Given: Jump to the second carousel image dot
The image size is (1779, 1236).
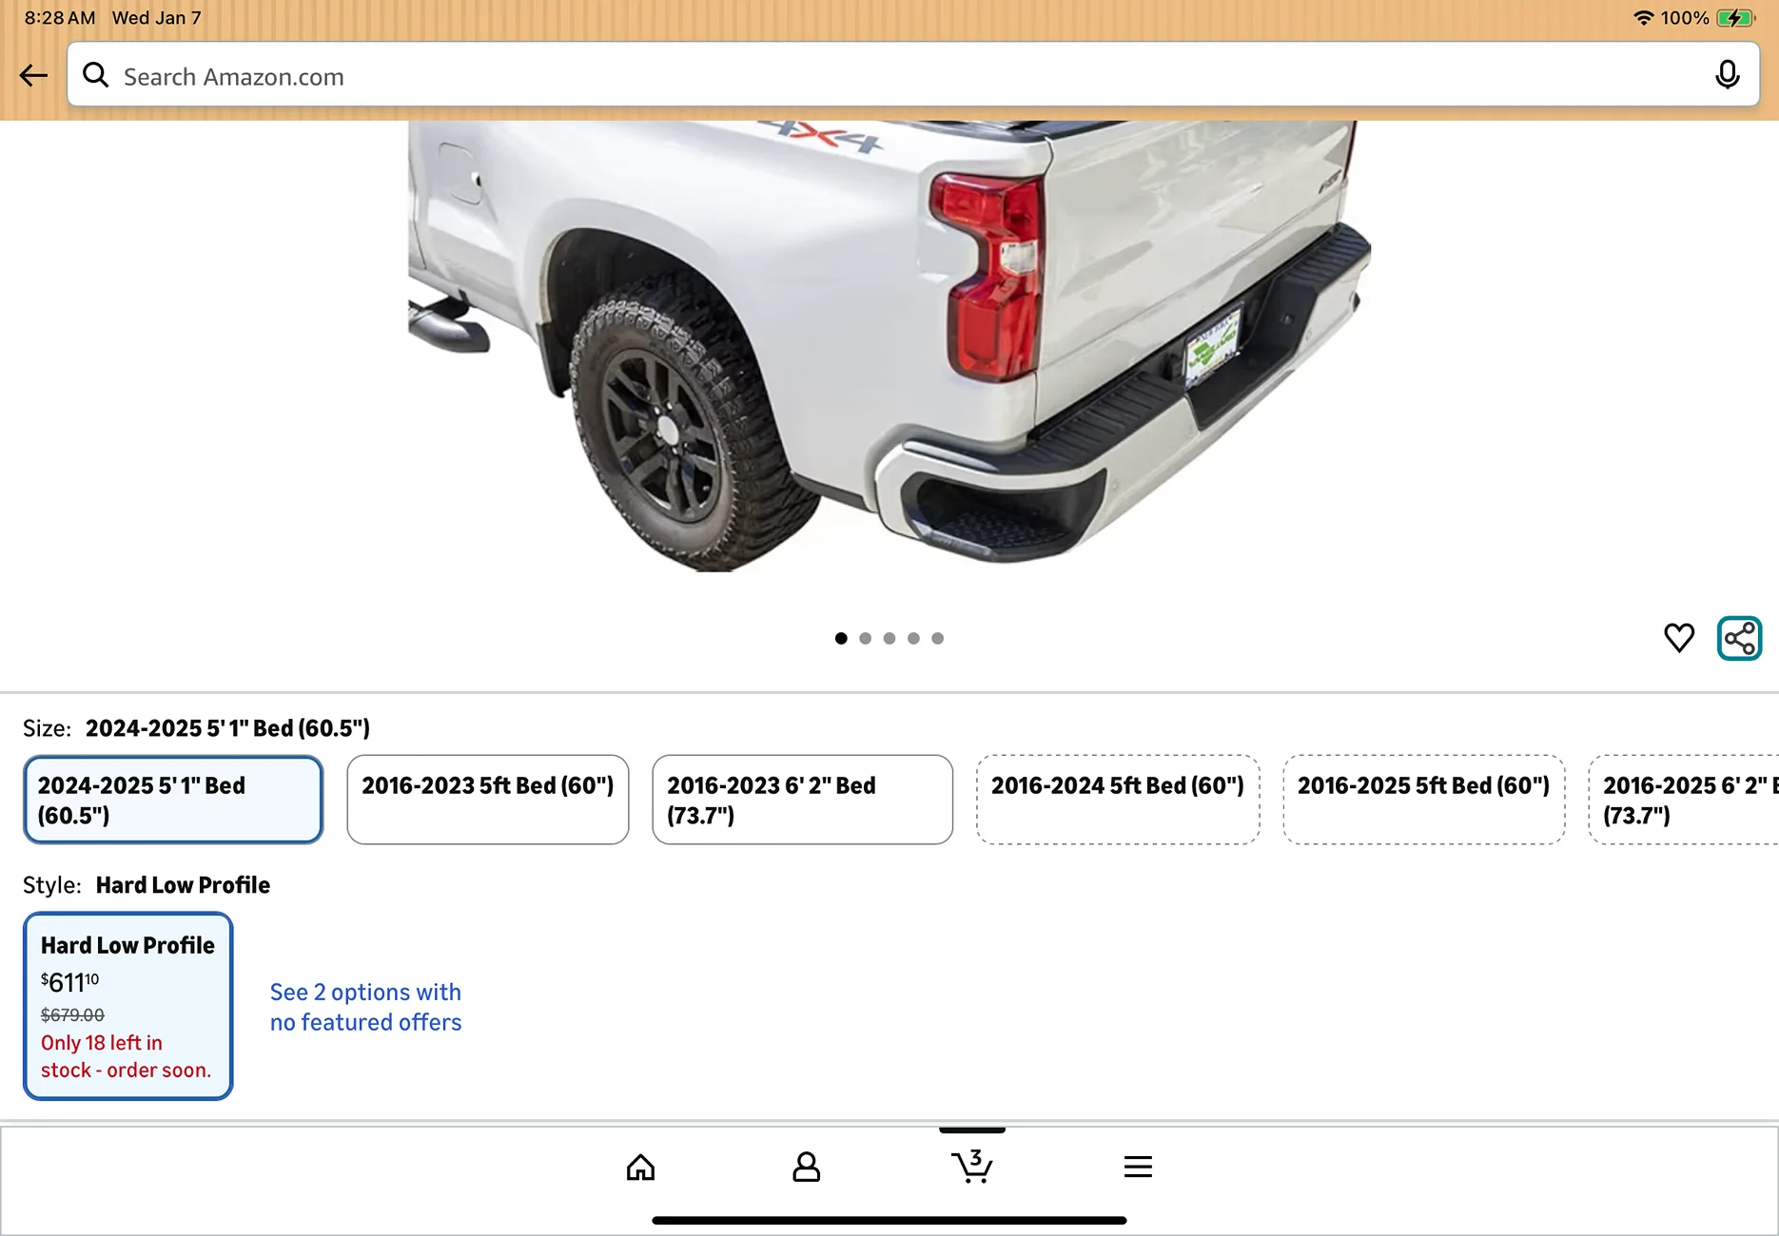Looking at the screenshot, I should (865, 638).
